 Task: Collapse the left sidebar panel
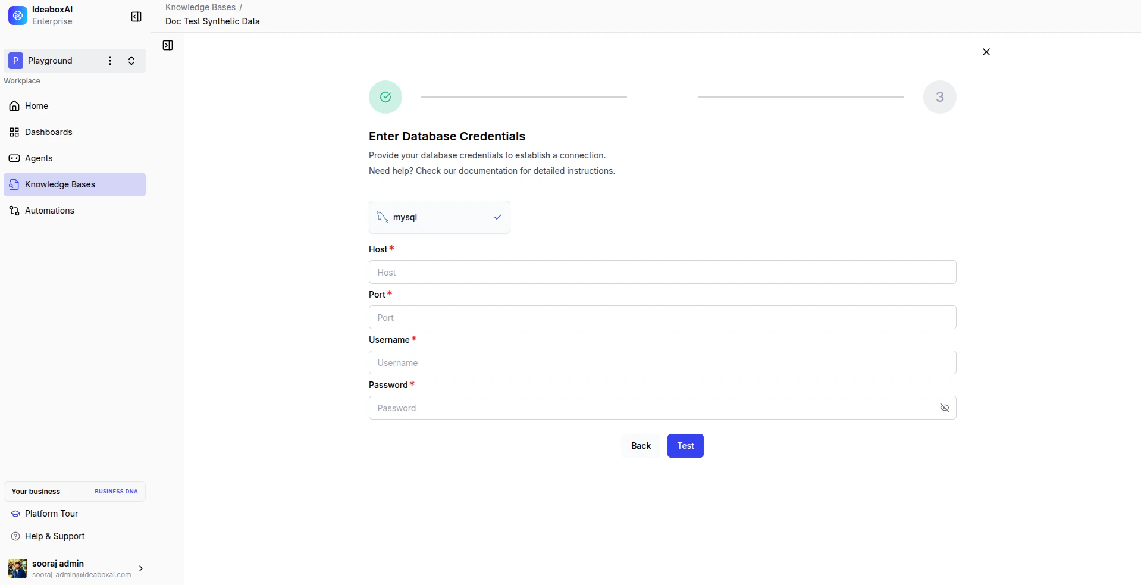[x=136, y=17]
